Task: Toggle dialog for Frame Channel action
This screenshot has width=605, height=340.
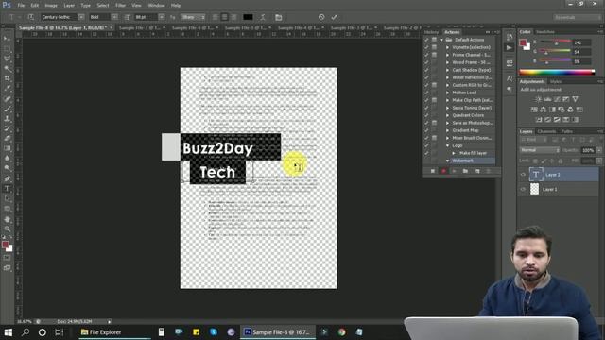Action: pos(435,55)
